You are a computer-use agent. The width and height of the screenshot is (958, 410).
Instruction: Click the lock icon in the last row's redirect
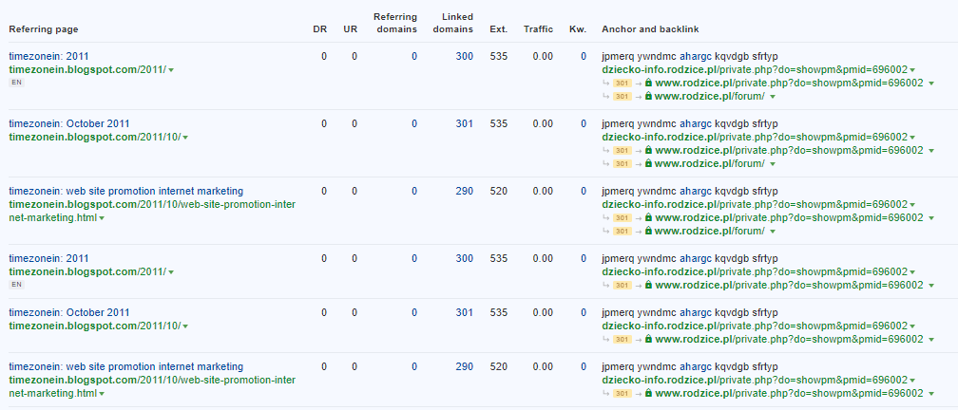649,393
